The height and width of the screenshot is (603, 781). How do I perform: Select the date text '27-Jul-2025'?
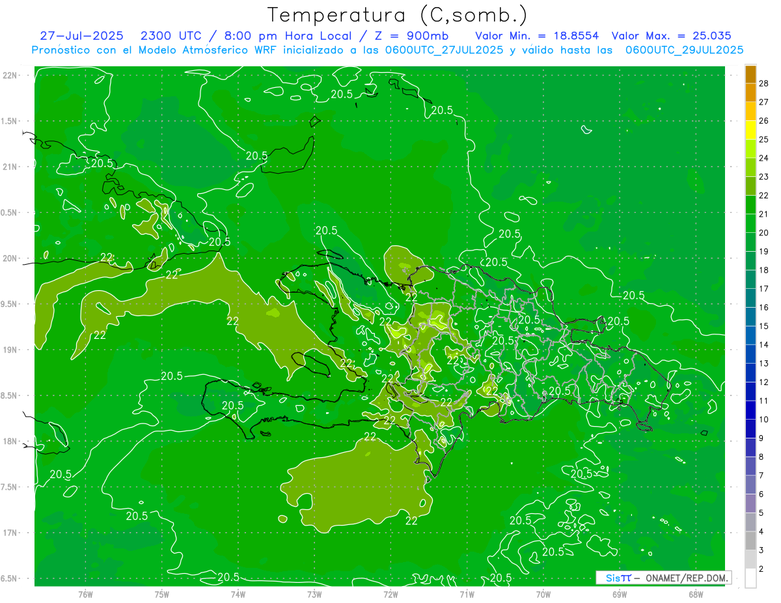click(x=81, y=36)
